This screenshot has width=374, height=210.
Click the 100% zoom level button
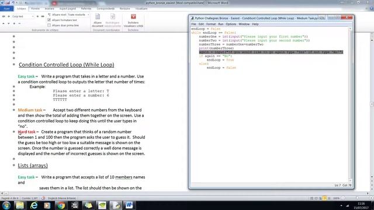(336, 198)
